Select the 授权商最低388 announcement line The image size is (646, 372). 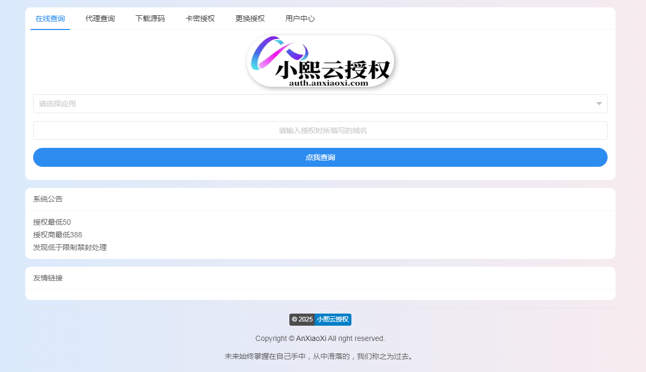[57, 235]
